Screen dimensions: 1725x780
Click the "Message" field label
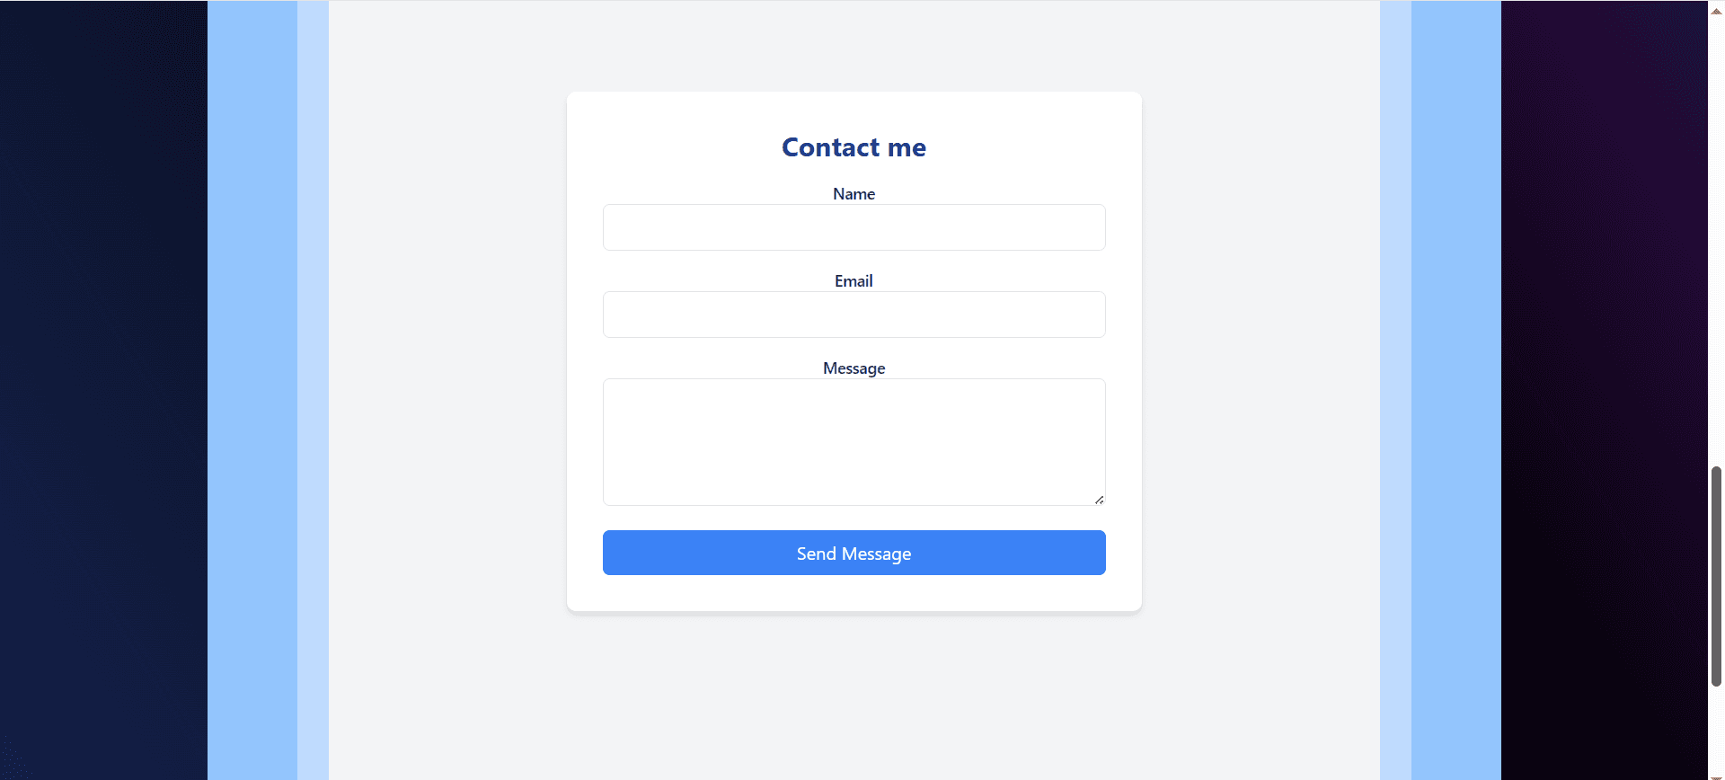pyautogui.click(x=854, y=368)
